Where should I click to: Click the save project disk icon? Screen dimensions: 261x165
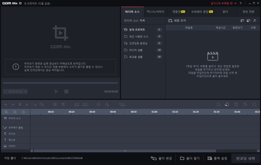coord(236,105)
